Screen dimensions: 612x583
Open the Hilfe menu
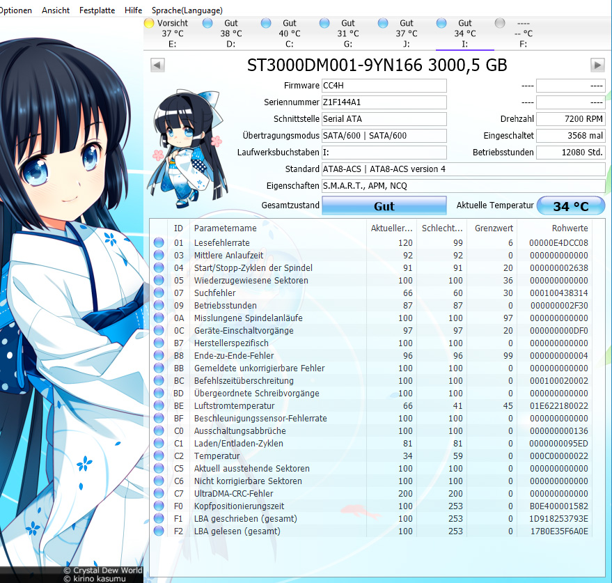click(x=134, y=10)
